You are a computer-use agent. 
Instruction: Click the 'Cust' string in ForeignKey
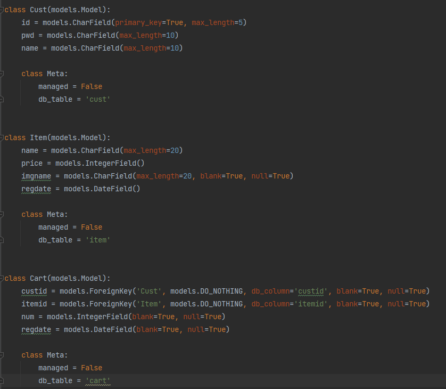coord(149,291)
